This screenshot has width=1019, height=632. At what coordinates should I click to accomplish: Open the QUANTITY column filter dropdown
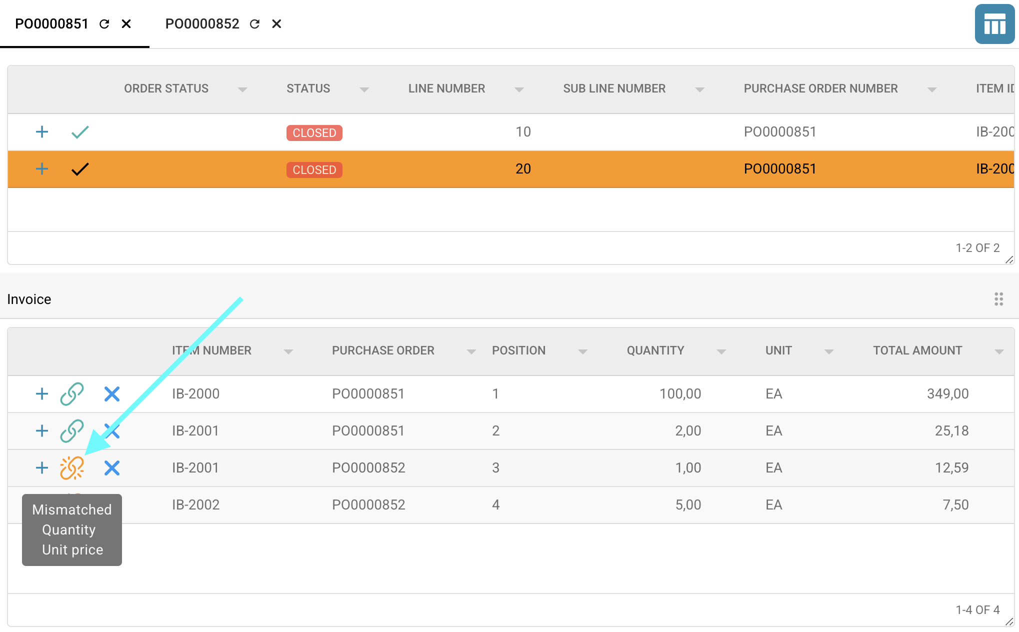pos(721,351)
